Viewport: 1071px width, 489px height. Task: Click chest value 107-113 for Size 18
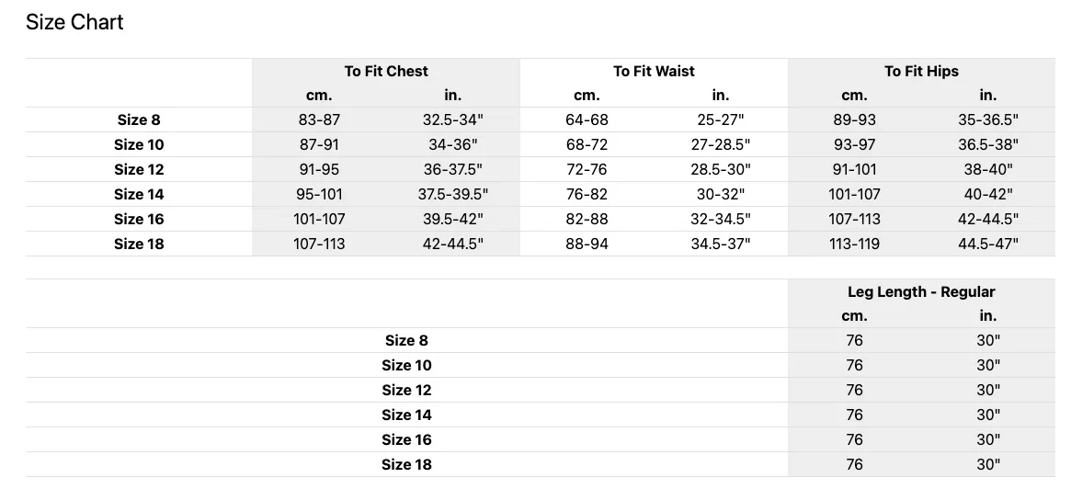pos(319,244)
